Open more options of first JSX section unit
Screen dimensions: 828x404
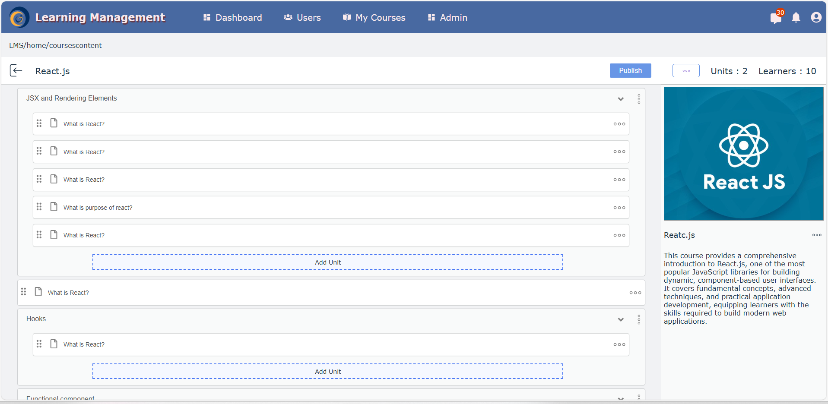[x=619, y=124]
